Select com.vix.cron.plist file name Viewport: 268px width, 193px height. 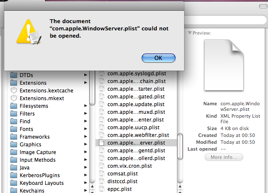point(130,166)
